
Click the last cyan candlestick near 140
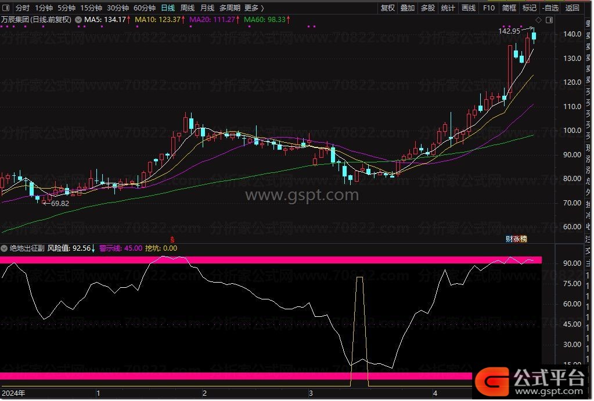click(x=534, y=36)
